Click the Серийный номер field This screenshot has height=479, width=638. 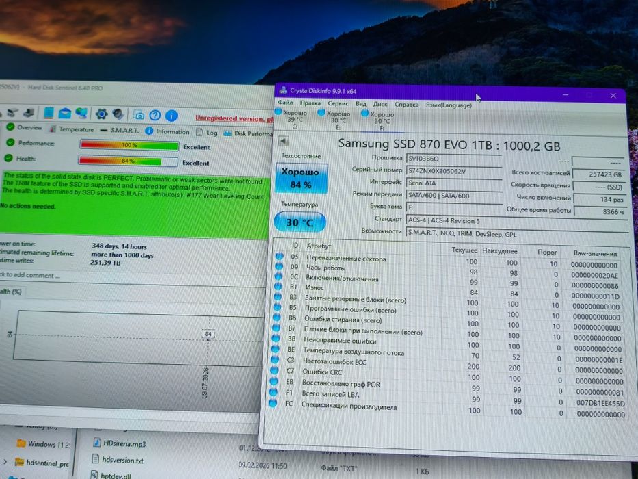point(454,172)
